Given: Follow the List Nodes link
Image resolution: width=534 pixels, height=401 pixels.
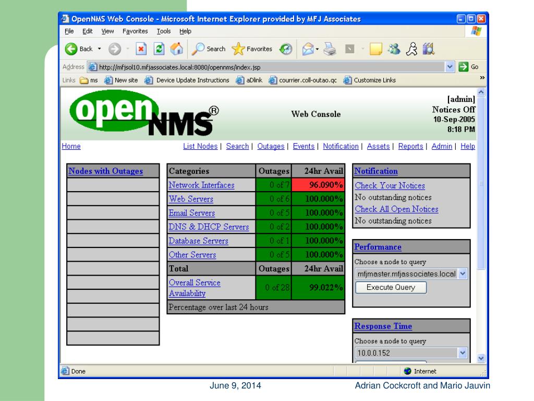Looking at the screenshot, I should coord(200,146).
